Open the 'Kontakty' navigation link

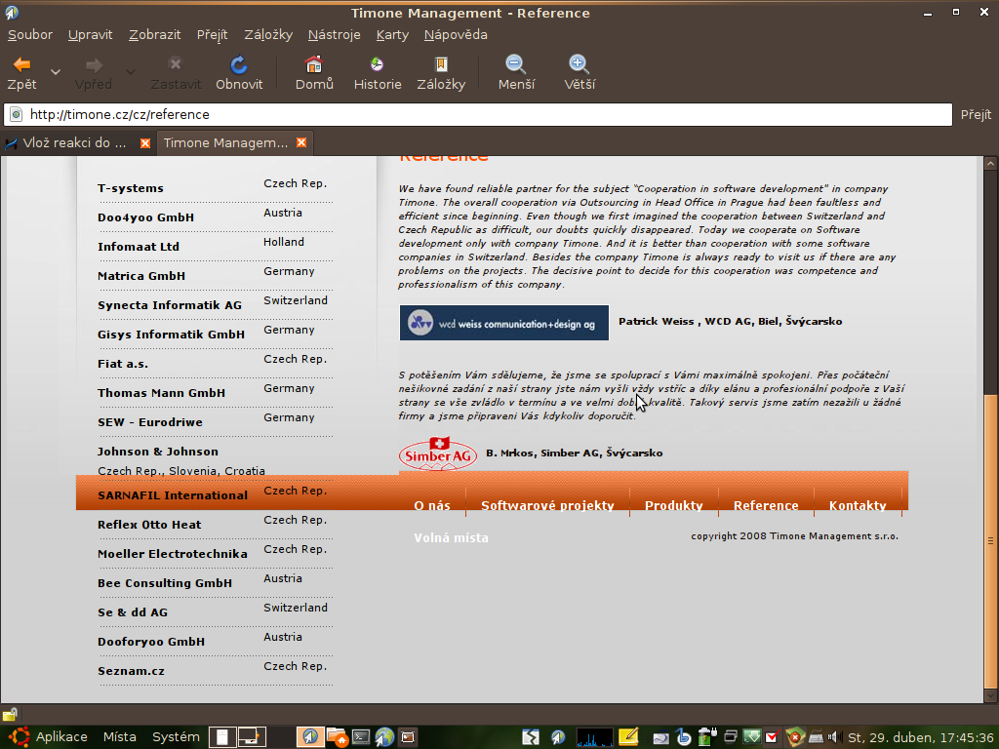(858, 505)
